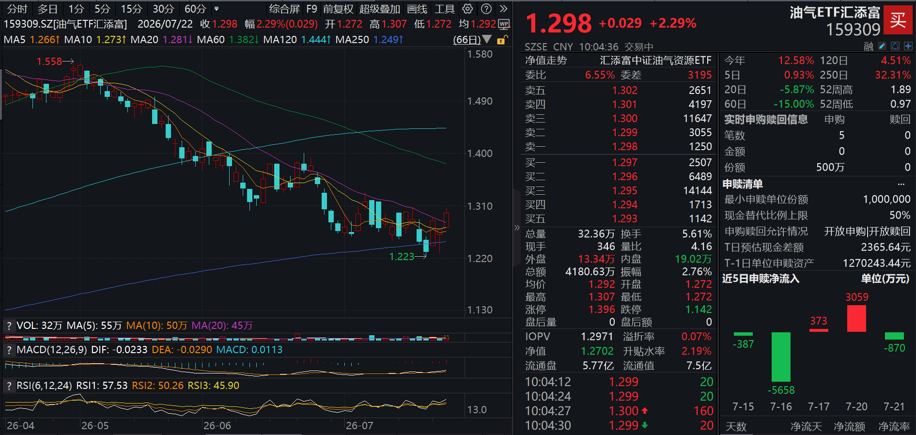This screenshot has width=916, height=435.
Task: Click the 7-20 red inflow bar
Action: (x=856, y=318)
